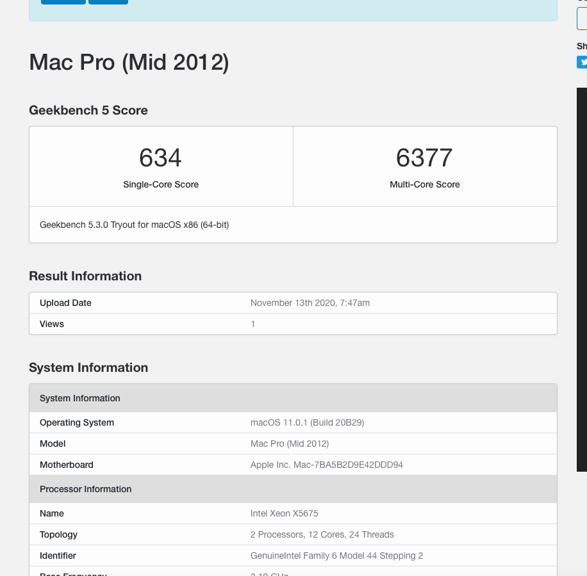Select the Model value 'Mac Pro (Mid 2012)' in table
Viewport: 587px width, 576px height.
[290, 444]
